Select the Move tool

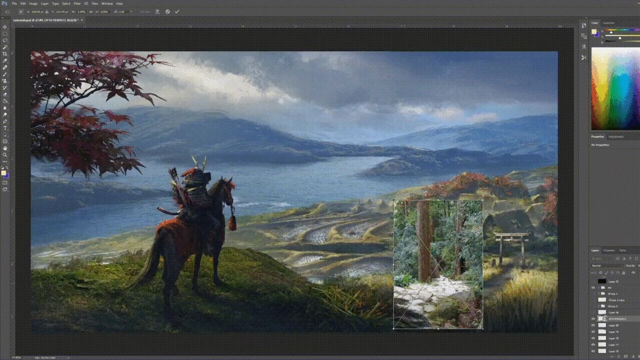pyautogui.click(x=5, y=27)
